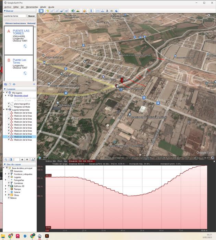Click the Earth globe toolbar icon
Viewport: 216px width, 240px height.
pyautogui.click(x=117, y=11)
